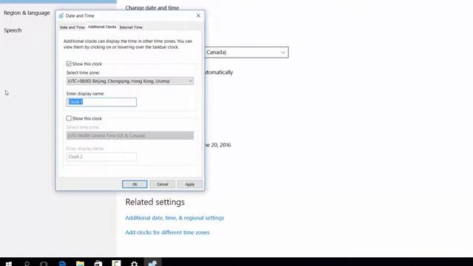Click the Related settings heading text

(x=155, y=202)
